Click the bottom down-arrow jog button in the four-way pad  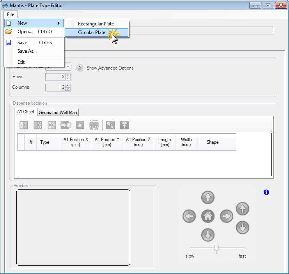(208, 235)
